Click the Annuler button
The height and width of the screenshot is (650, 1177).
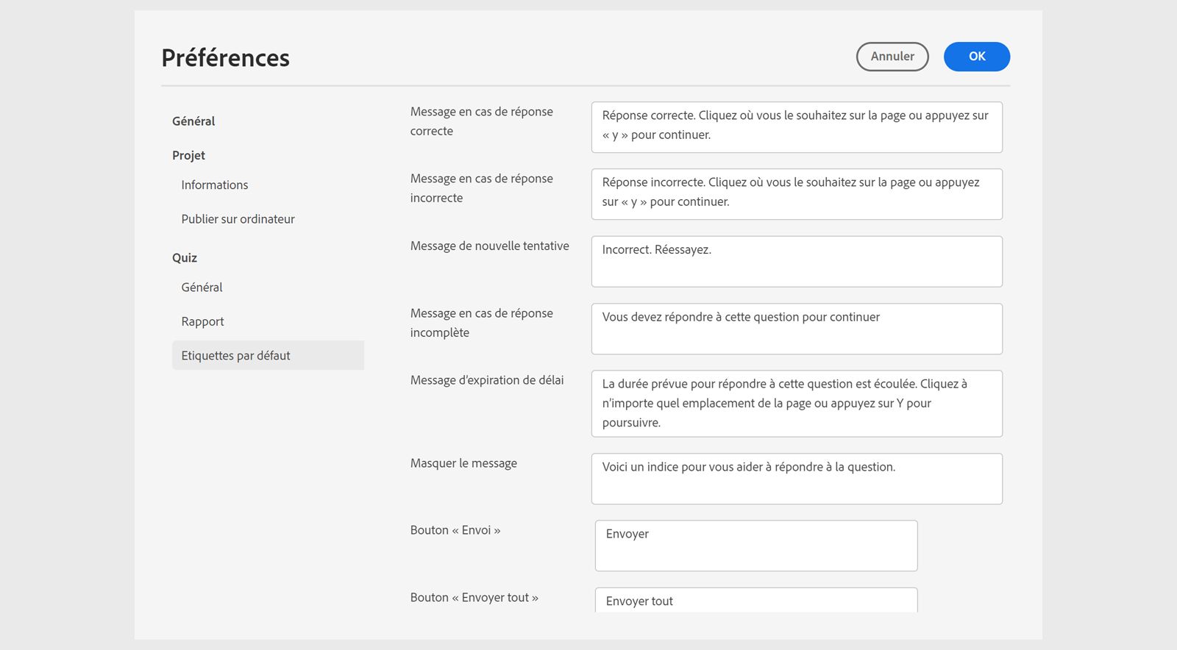(892, 57)
